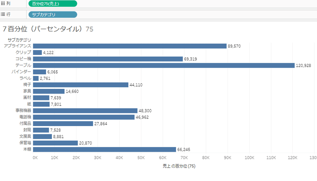This screenshot has height=181, width=317.
Task: Click the value label 20,870
Action: tap(86, 143)
